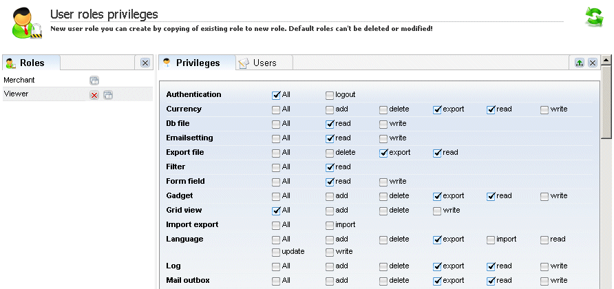Select the Viewer role row
The width and height of the screenshot is (614, 289).
point(78,94)
